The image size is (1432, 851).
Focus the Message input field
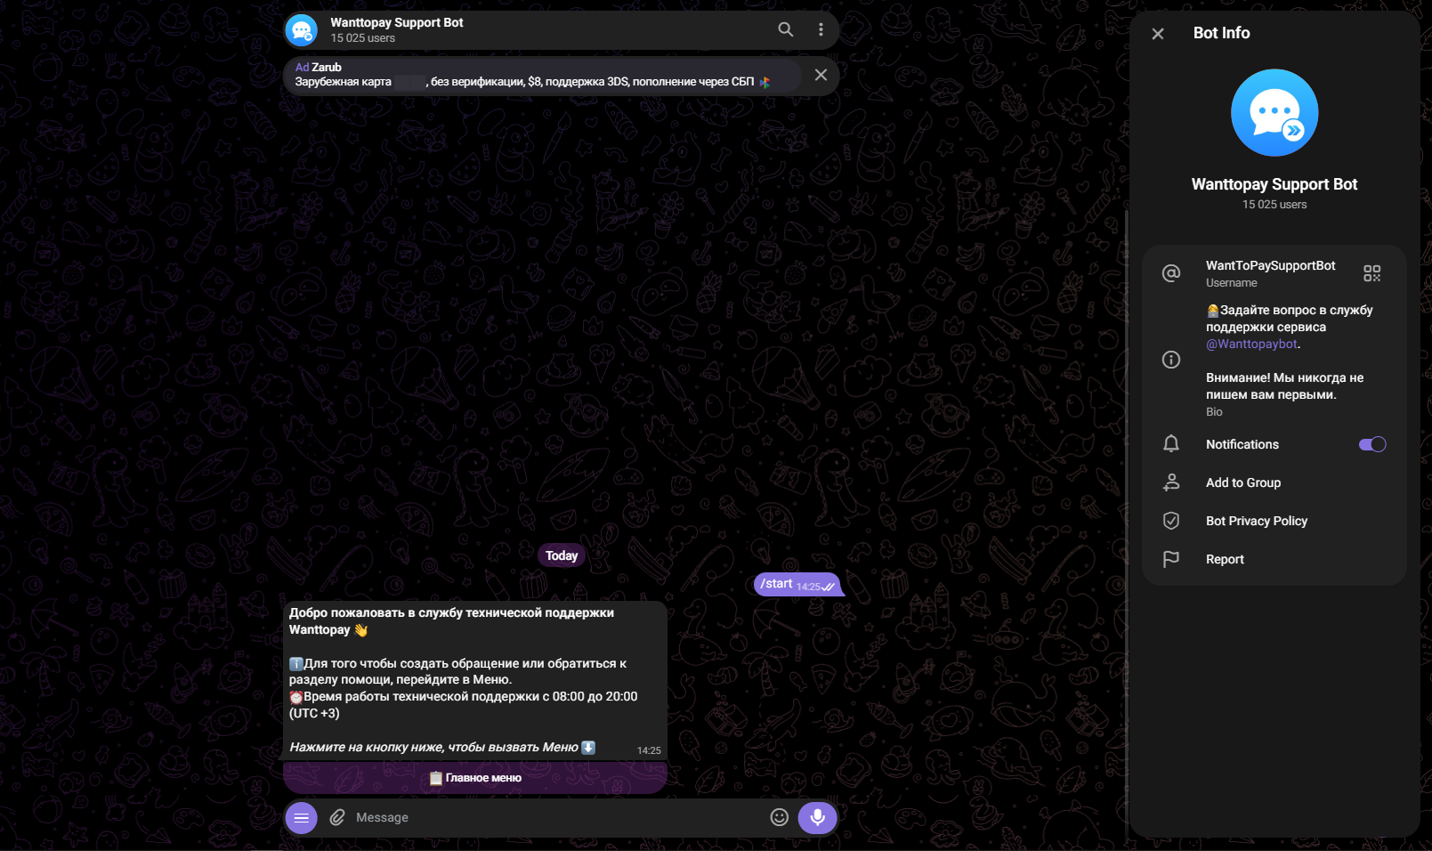pyautogui.click(x=557, y=817)
